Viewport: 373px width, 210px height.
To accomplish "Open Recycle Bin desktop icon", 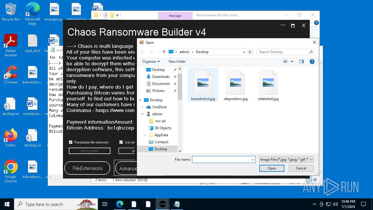I will pos(11,12).
